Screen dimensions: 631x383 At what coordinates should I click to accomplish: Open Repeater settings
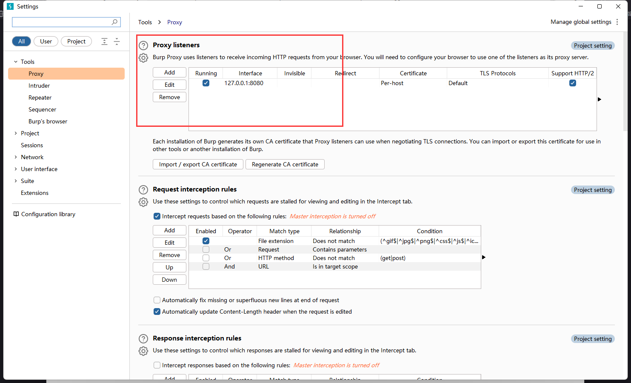click(x=40, y=97)
